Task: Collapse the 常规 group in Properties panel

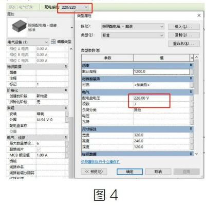Action: pyautogui.click(x=66, y=108)
